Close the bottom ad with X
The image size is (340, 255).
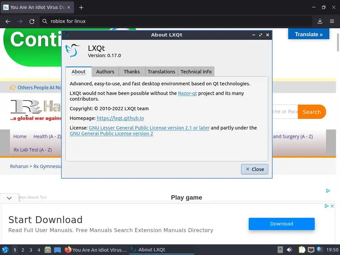click(332, 206)
